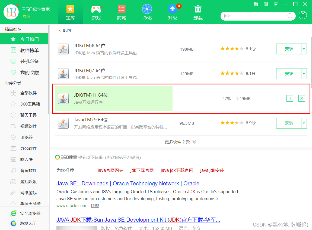Image resolution: width=312 pixels, height=230 pixels.
Task: Open the Java SE Downloads Oracle link
Action: pos(128,183)
